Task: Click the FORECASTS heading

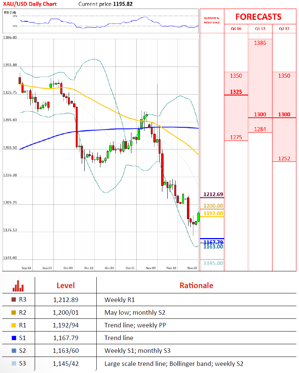Action: [258, 17]
